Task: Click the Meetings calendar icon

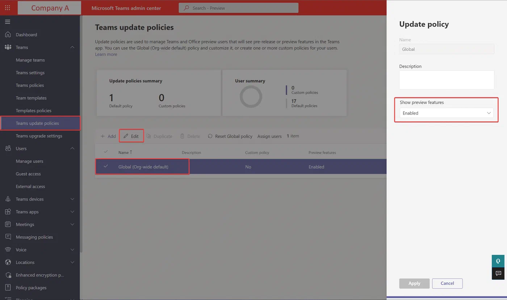Action: coord(8,224)
